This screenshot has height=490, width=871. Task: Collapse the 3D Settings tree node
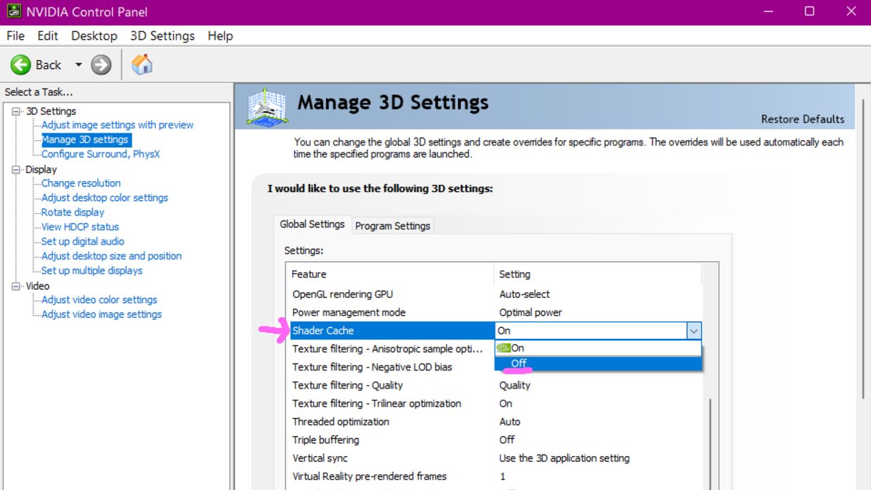point(16,111)
